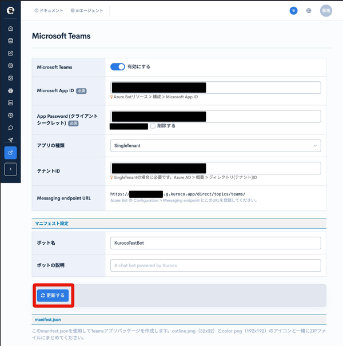
Task: Open the gear settings icon above the chat bubble icon
Action: [x=10, y=116]
